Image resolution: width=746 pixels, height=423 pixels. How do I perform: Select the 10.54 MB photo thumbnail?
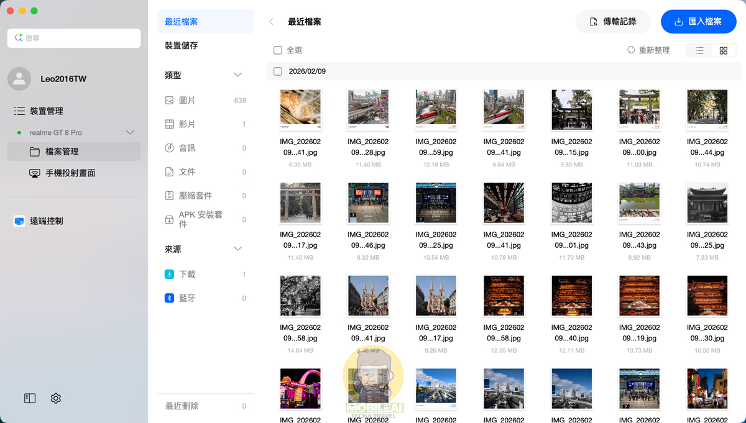[436, 203]
